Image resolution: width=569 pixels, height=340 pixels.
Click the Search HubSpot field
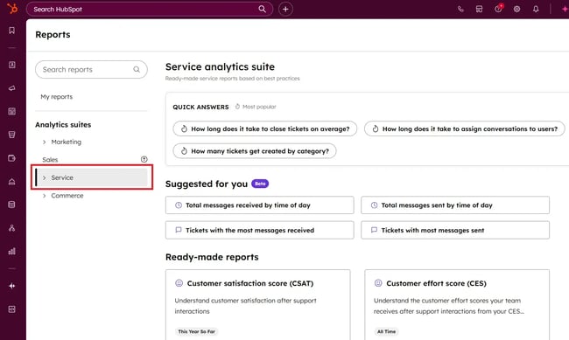149,9
